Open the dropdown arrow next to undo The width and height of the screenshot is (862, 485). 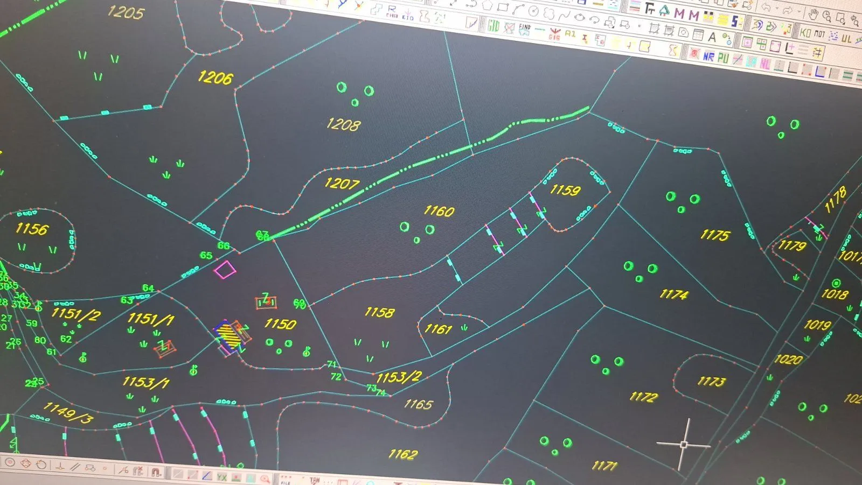point(776,8)
